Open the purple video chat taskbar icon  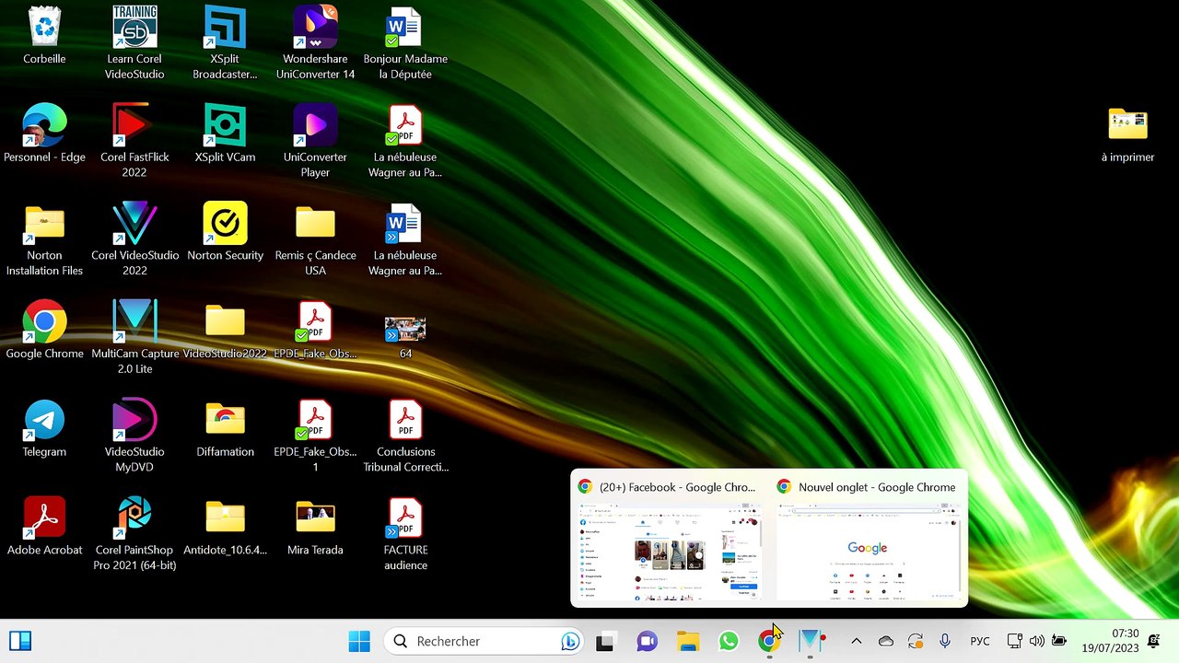[647, 641]
